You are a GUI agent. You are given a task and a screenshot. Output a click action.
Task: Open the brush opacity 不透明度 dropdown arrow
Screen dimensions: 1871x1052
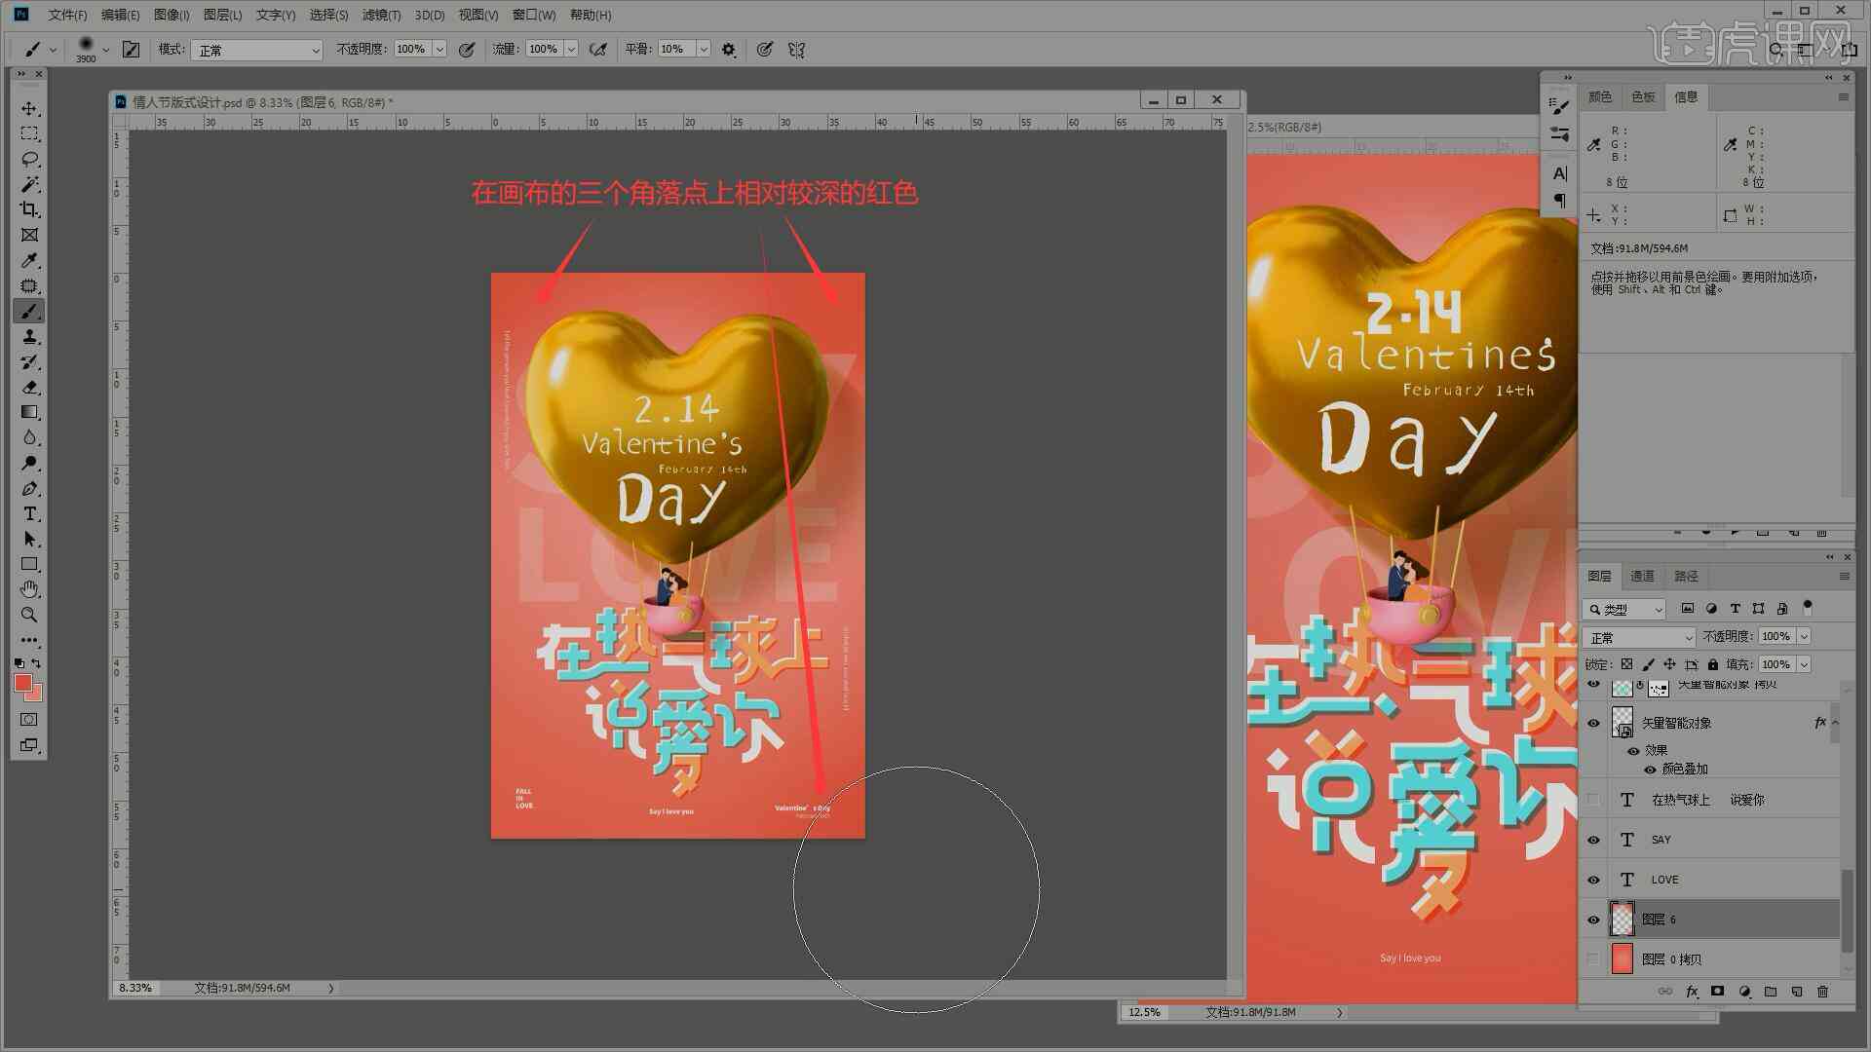pyautogui.click(x=439, y=49)
